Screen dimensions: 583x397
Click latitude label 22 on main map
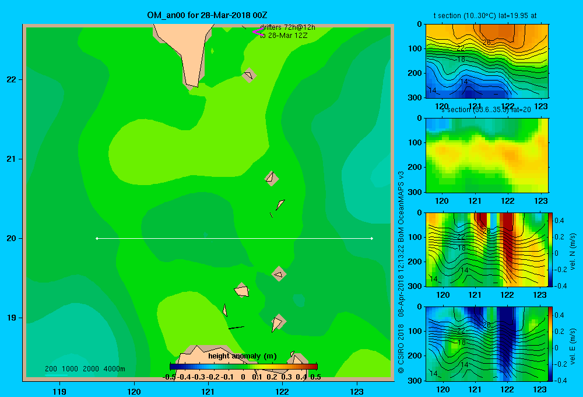click(x=12, y=79)
